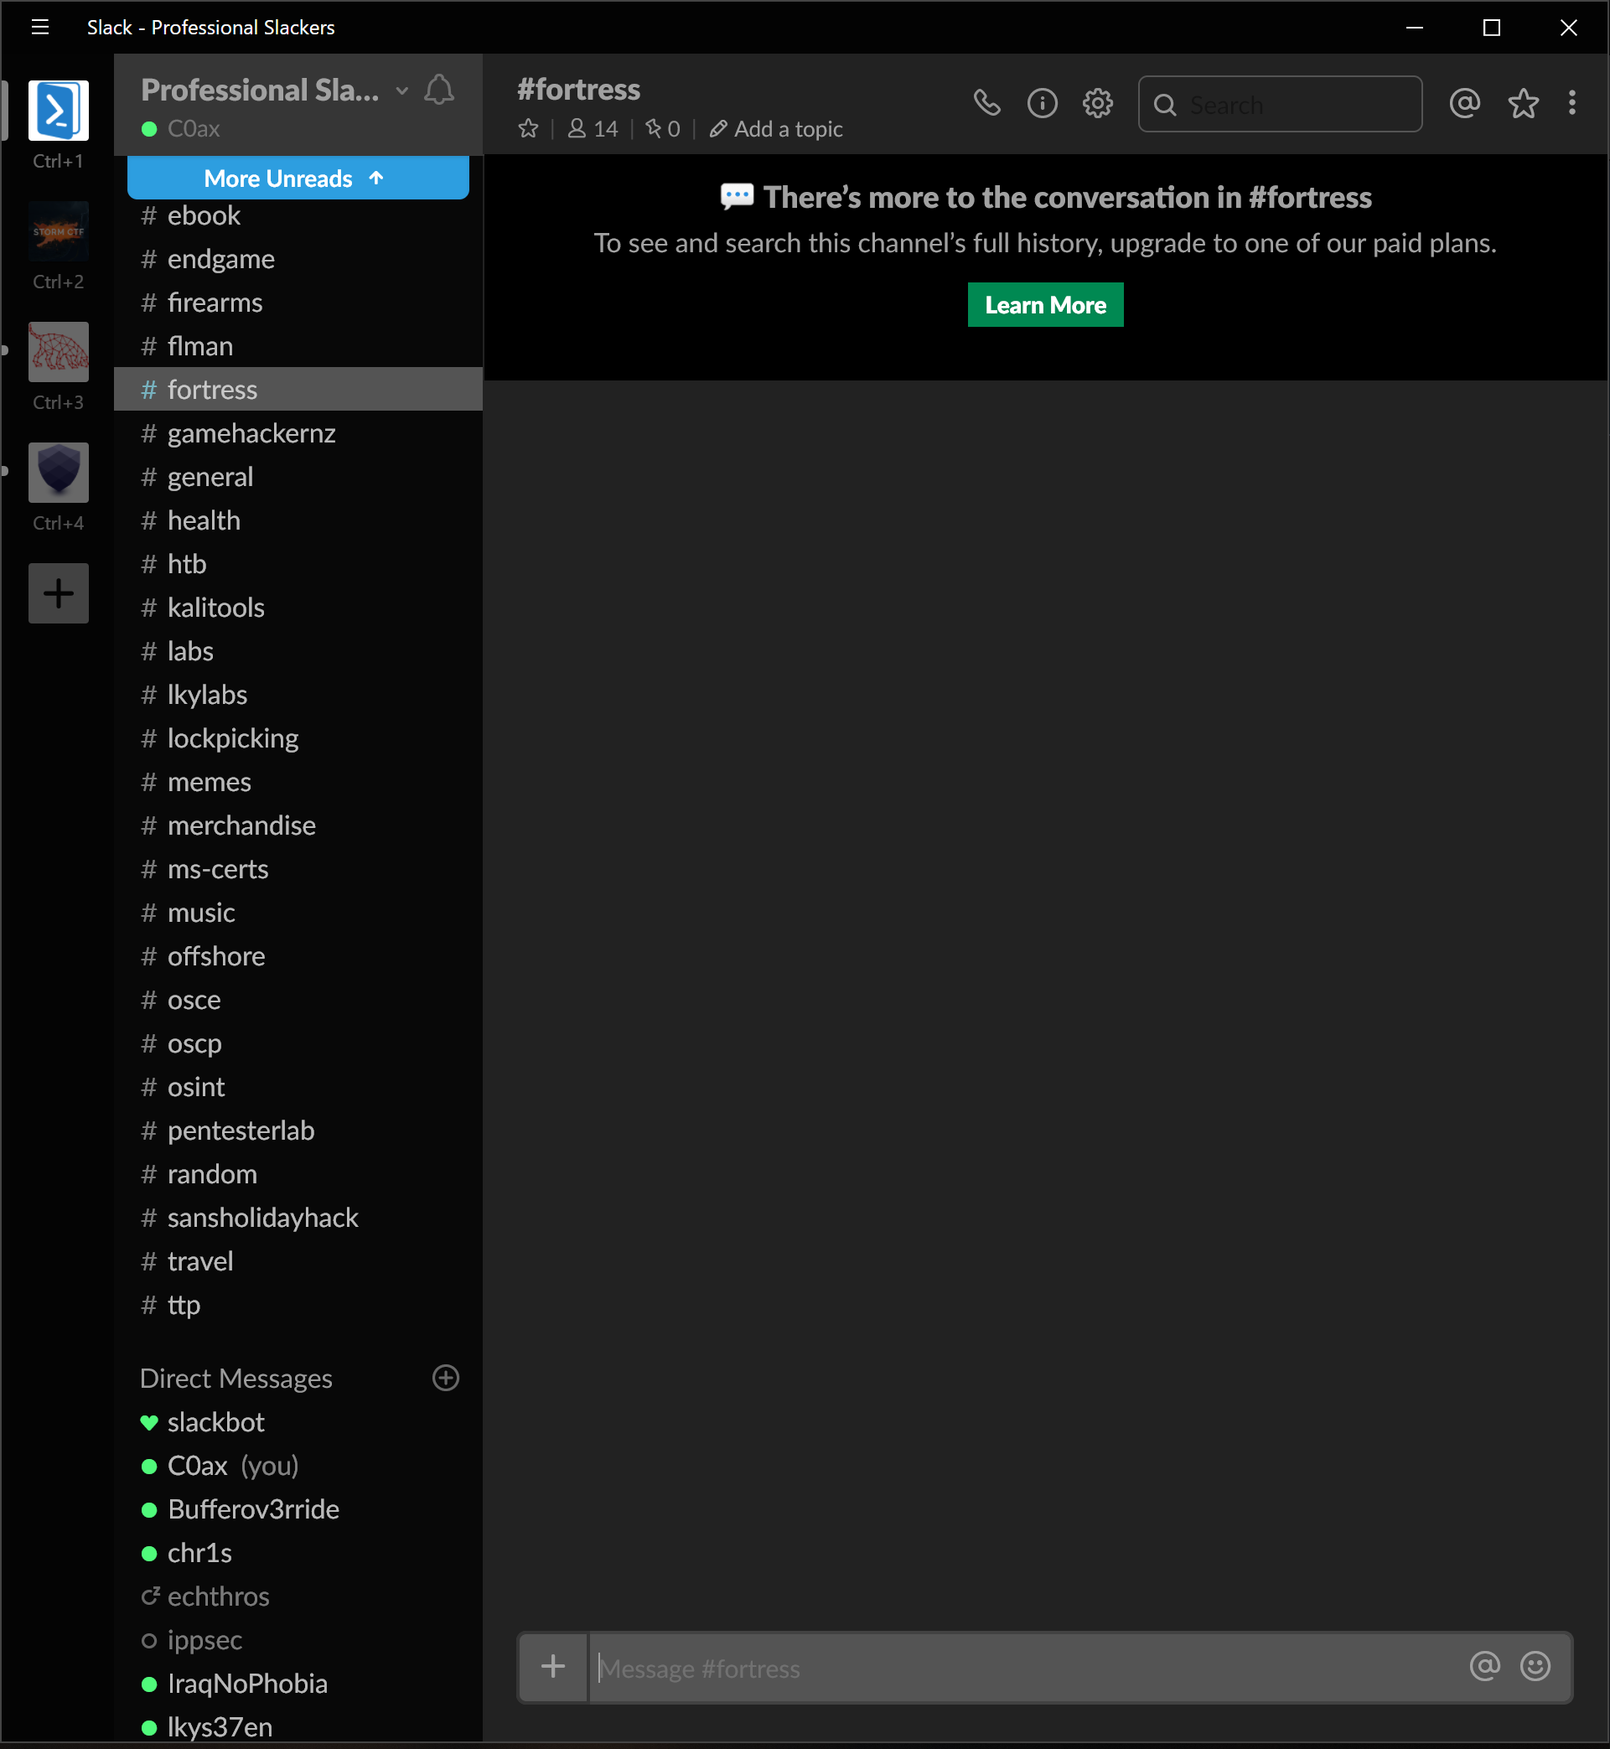Click the notifications bell icon

pyautogui.click(x=439, y=90)
